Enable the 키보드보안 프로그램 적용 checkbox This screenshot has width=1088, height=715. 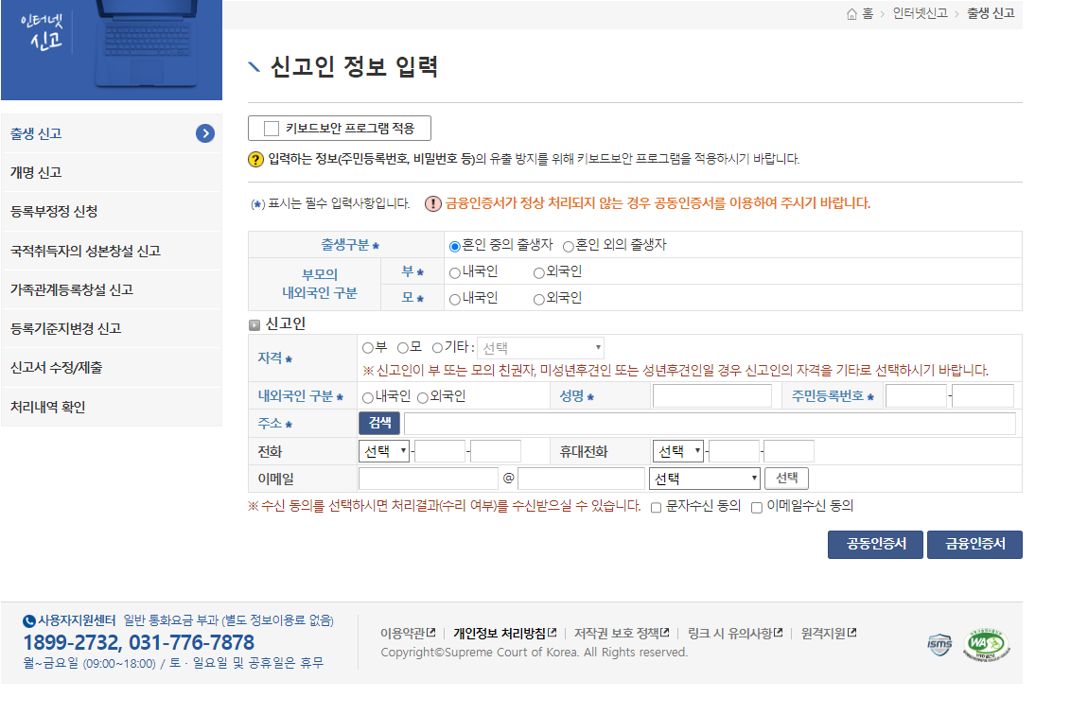coord(271,128)
